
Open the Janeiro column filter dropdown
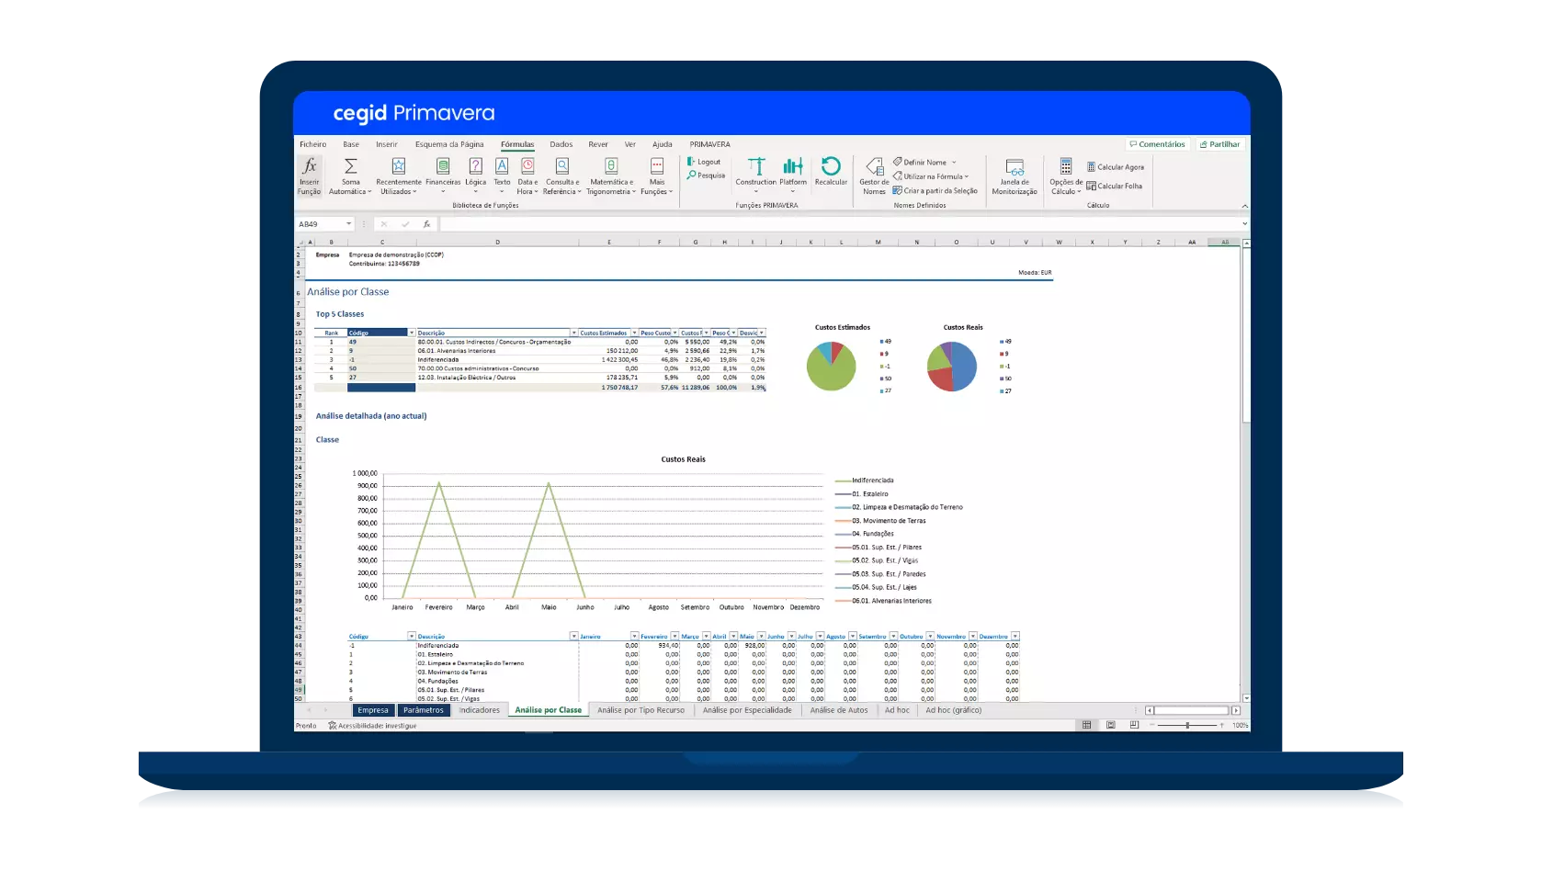pos(634,636)
